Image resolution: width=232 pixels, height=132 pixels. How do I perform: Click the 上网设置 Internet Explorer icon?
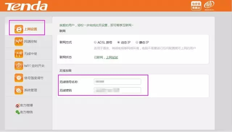(18, 29)
